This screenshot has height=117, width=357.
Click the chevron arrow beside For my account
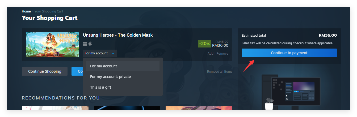[x=113, y=53]
